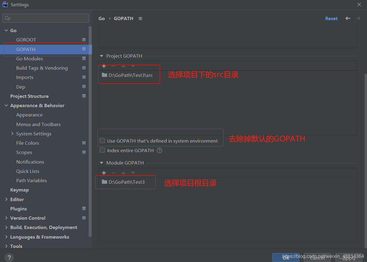
Task: Add a path to Module GOPATH
Action: pyautogui.click(x=104, y=173)
